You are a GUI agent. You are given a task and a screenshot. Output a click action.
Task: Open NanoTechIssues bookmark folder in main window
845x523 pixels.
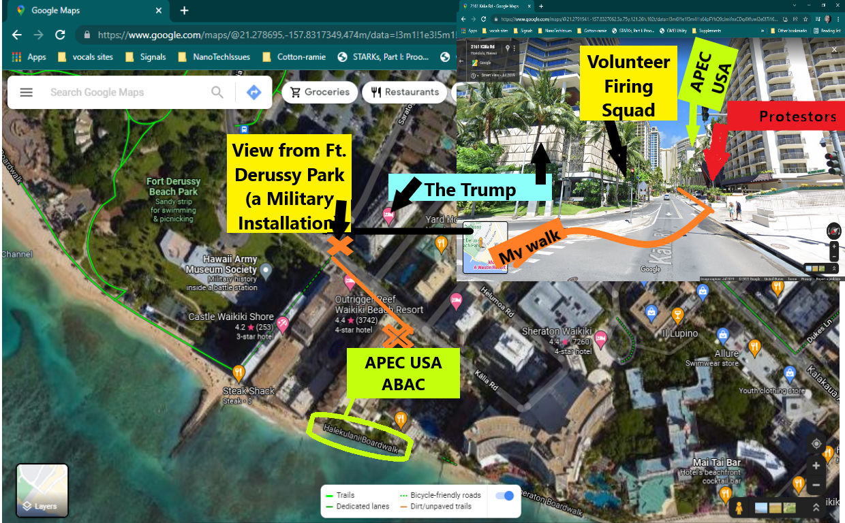tap(215, 57)
